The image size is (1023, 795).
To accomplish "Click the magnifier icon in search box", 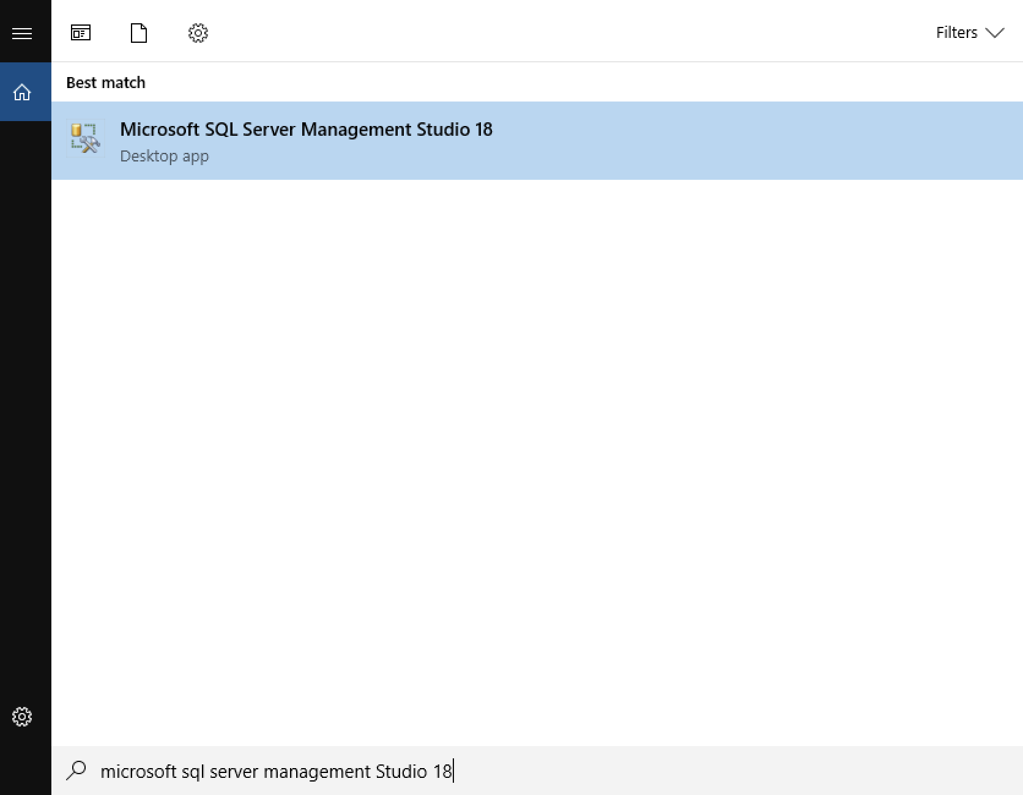I will 76,770.
